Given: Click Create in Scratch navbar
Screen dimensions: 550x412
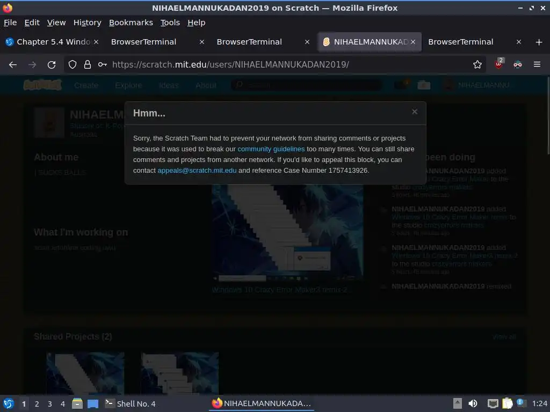Looking at the screenshot, I should (86, 85).
